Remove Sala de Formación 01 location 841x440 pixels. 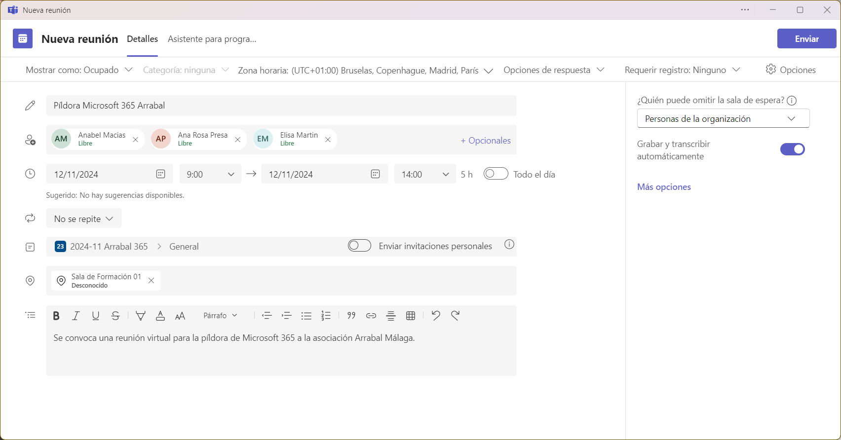point(152,281)
